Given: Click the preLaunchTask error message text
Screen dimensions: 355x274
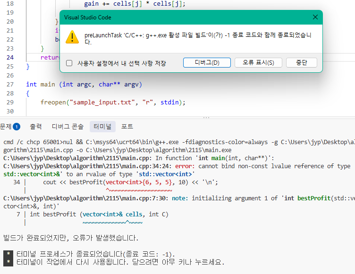Looking at the screenshot, I should [198, 38].
